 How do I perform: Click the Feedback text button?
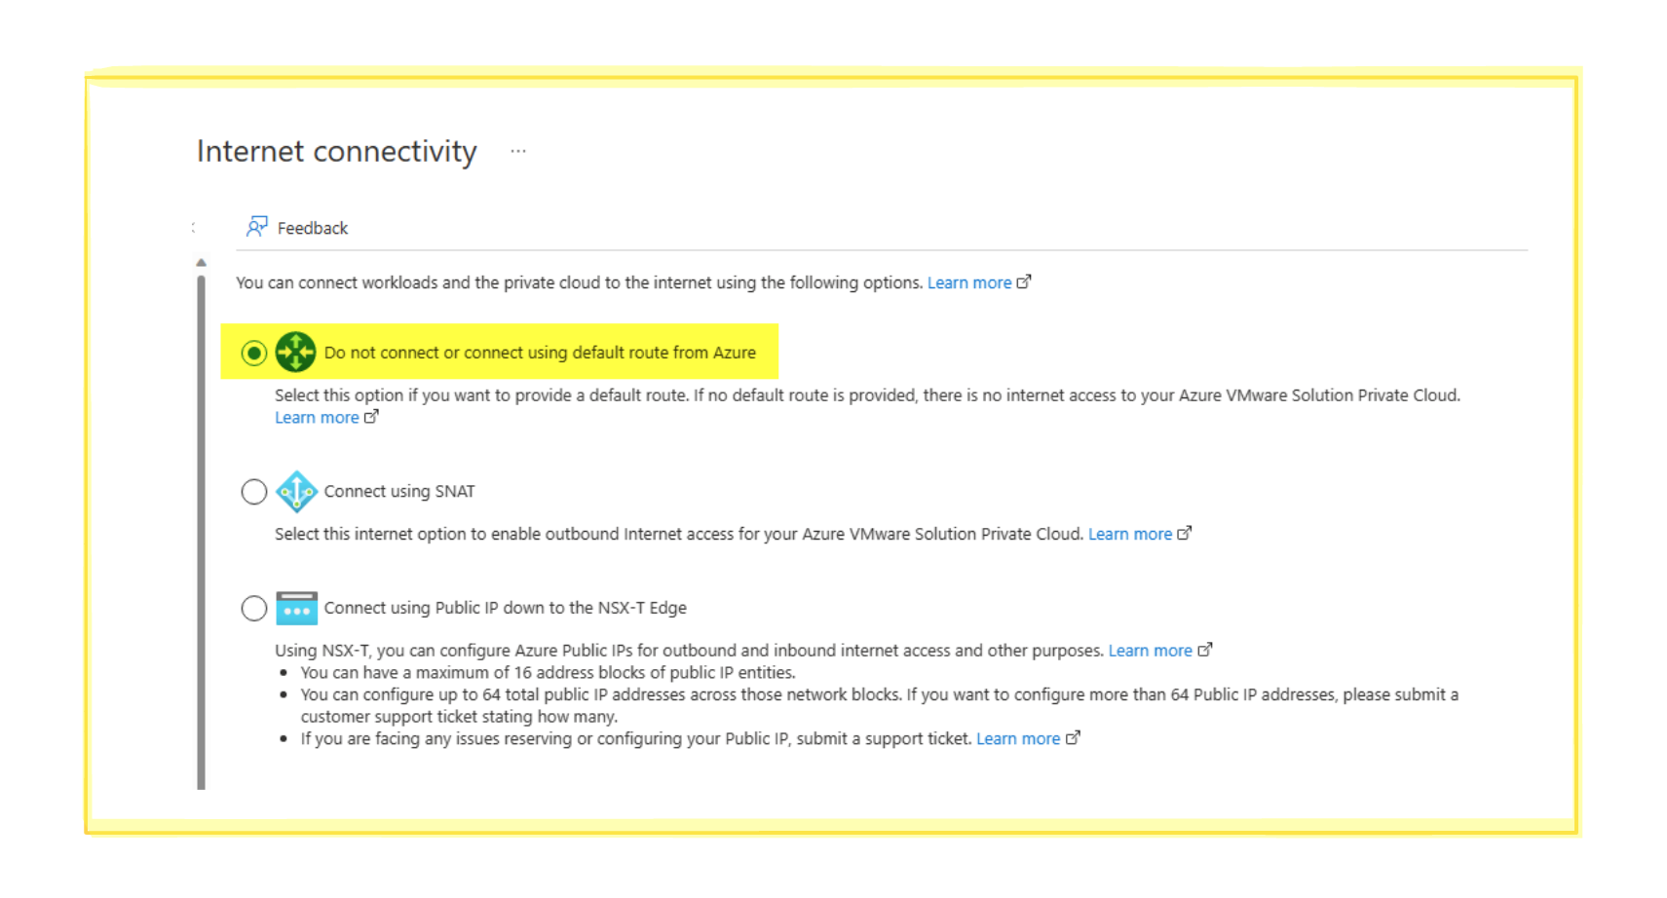[x=312, y=228]
